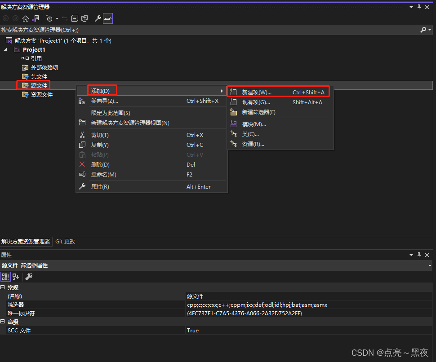
Task: Open the 添加(D) submenu
Action: pos(152,91)
